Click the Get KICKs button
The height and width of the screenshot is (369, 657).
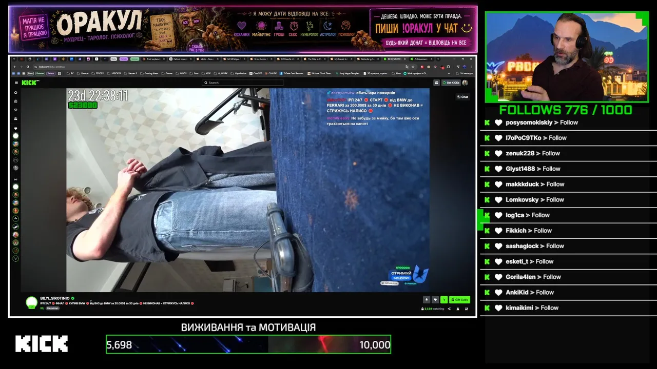click(x=451, y=83)
